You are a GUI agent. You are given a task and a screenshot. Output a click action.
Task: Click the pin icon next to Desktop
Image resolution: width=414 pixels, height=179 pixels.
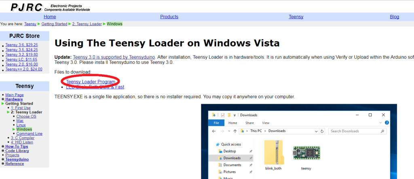(x=251, y=151)
